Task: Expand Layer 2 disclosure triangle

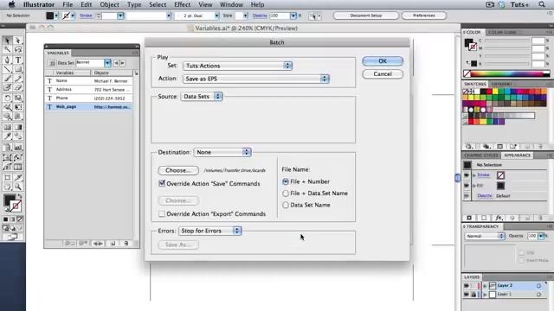Action: point(485,286)
